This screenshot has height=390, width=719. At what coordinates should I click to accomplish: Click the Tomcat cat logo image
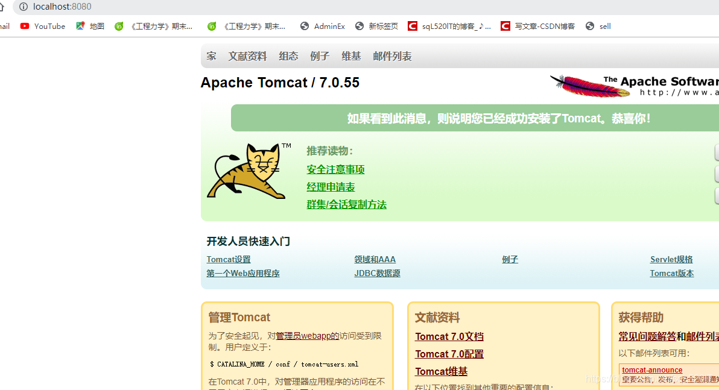pyautogui.click(x=248, y=171)
